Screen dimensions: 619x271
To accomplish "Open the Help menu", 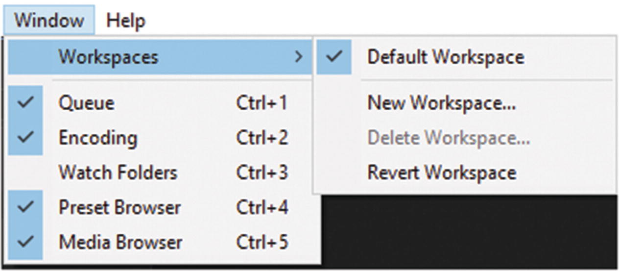I will [x=126, y=21].
